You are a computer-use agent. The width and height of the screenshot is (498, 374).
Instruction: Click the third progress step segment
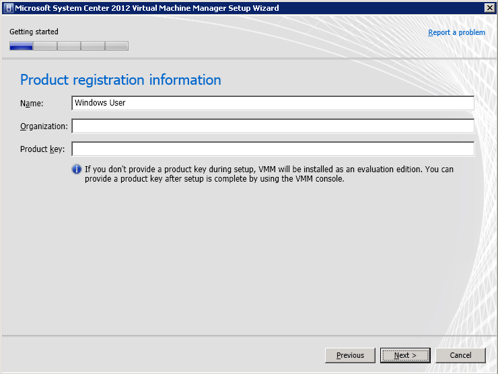click(x=69, y=46)
